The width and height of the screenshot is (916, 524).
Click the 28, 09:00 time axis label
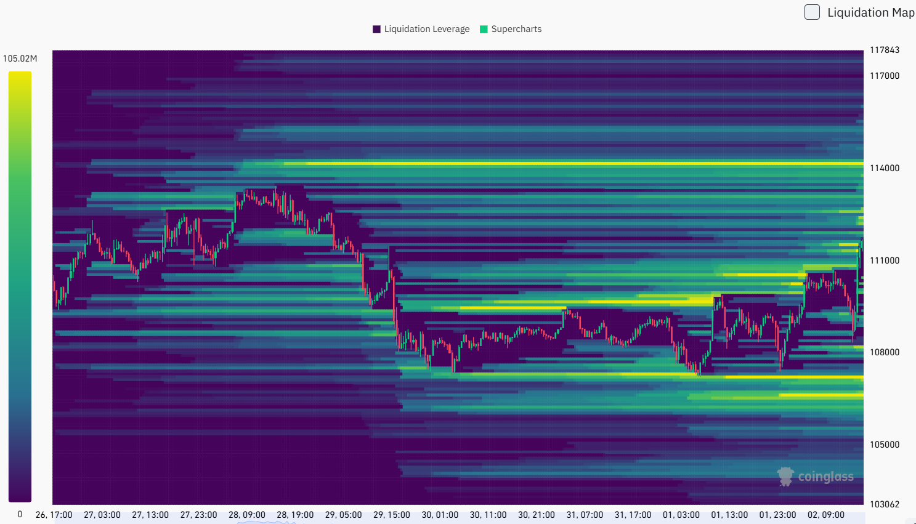pos(246,515)
